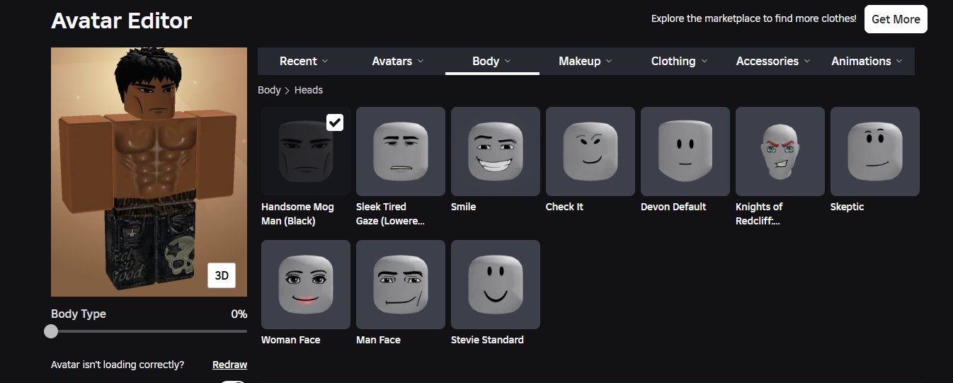Viewport: 953px width, 383px height.
Task: Pick the Man Face head
Action: (401, 285)
